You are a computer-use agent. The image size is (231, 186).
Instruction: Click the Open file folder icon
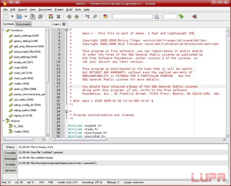tap(19, 16)
